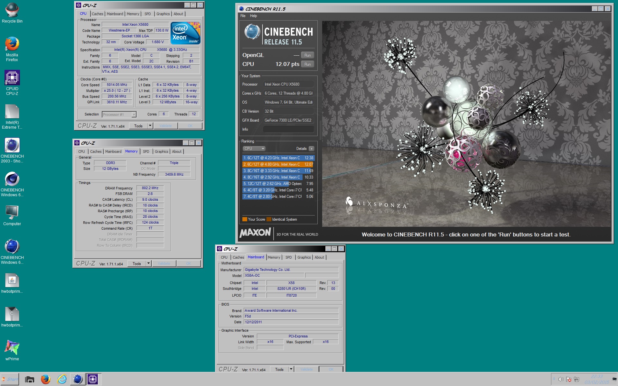Select ranking entry 6C/12T @ 4.23 GHz
Image resolution: width=618 pixels, height=386 pixels.
click(x=278, y=158)
